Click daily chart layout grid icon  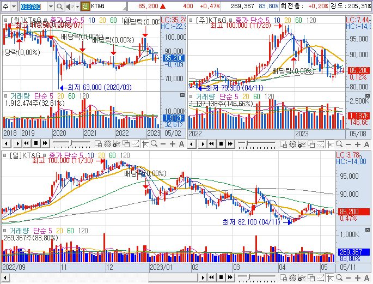(283, 277)
